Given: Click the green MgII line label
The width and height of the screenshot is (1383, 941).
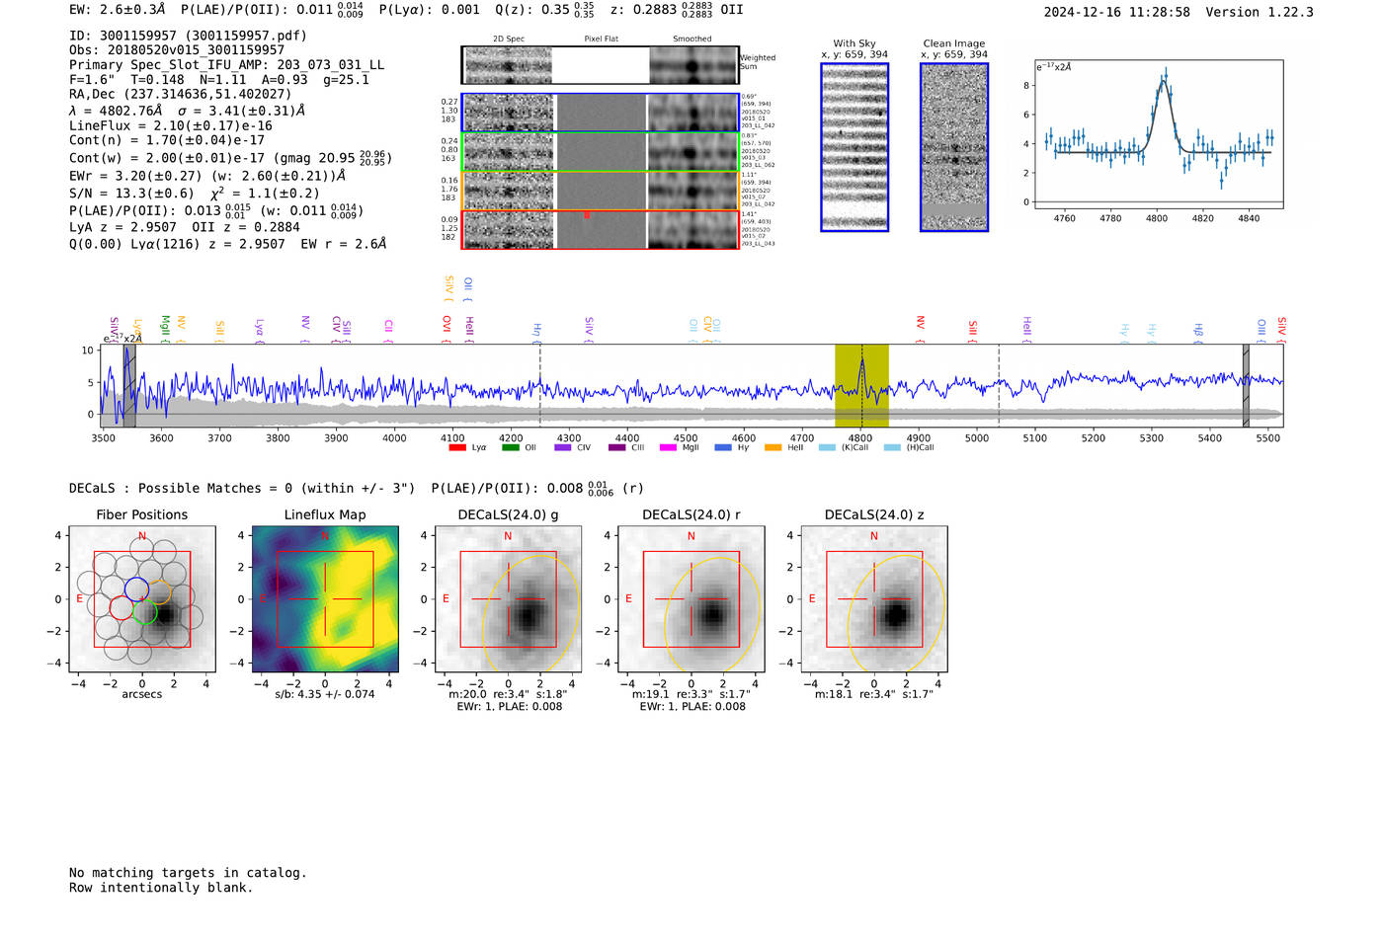Looking at the screenshot, I should [x=165, y=330].
